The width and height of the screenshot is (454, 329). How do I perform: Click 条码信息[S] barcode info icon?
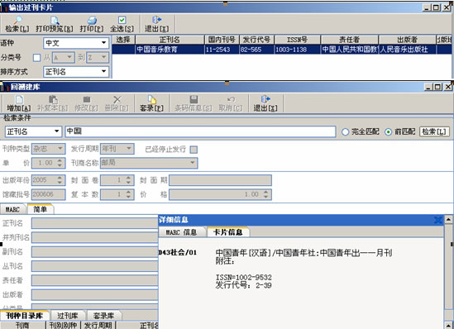coord(194,103)
